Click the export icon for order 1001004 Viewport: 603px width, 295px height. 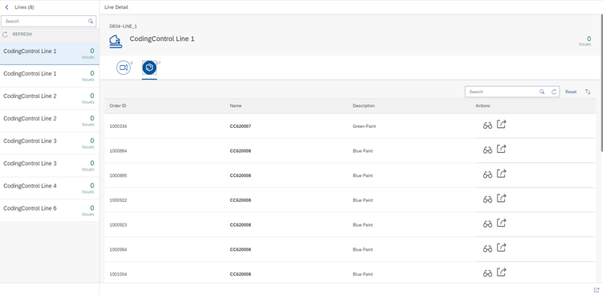click(x=501, y=272)
